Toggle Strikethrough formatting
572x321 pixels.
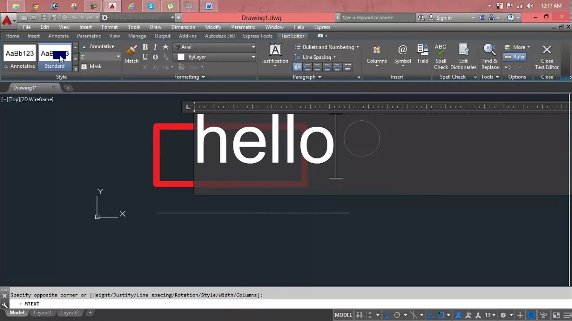165,47
